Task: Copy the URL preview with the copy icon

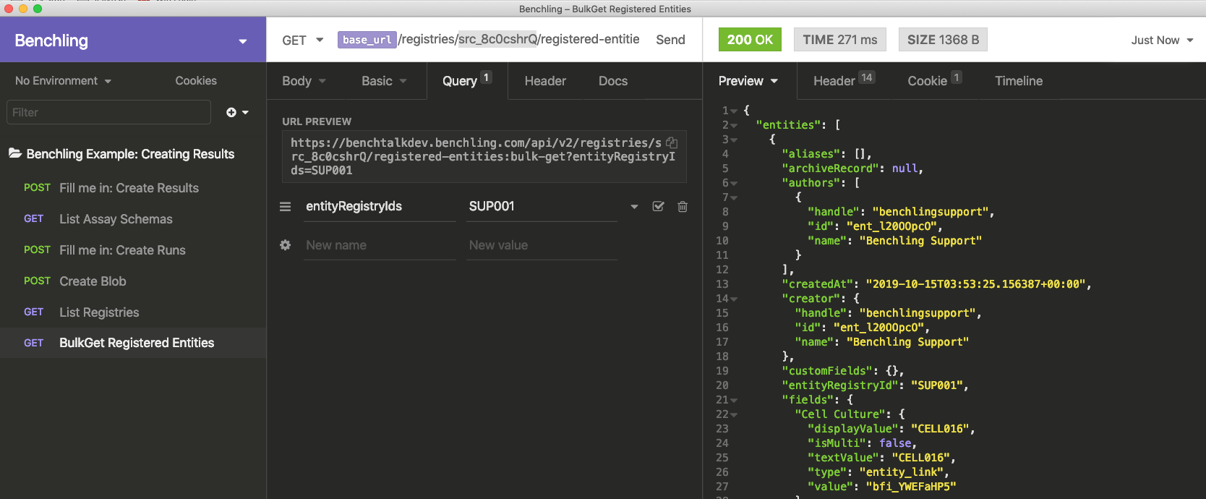Action: (x=672, y=143)
